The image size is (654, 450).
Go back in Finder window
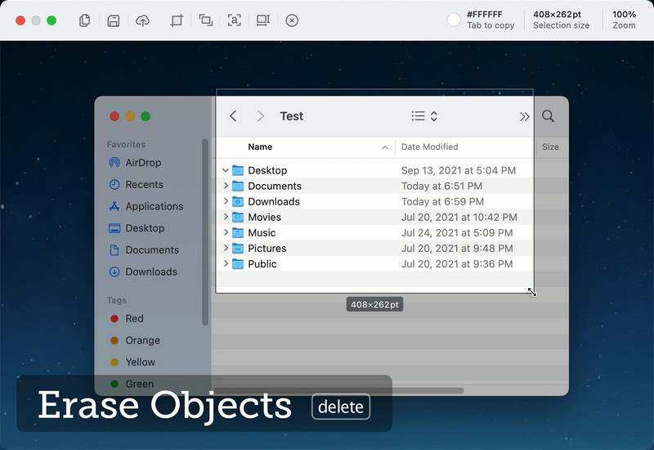(233, 116)
